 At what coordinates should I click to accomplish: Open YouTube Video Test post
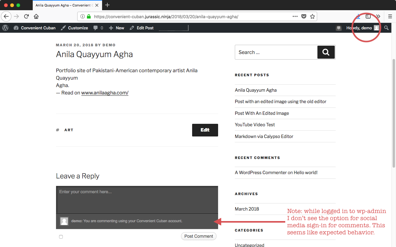pos(255,125)
